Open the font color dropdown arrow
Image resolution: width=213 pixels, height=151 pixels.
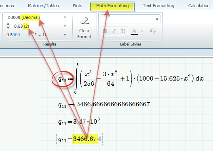[142, 31]
